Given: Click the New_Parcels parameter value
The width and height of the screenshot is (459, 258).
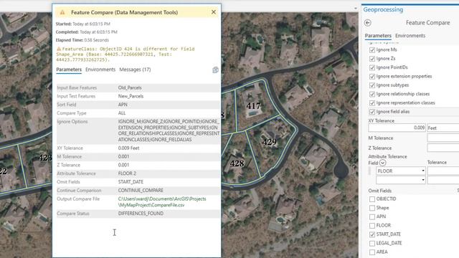Looking at the screenshot, I should point(131,96).
